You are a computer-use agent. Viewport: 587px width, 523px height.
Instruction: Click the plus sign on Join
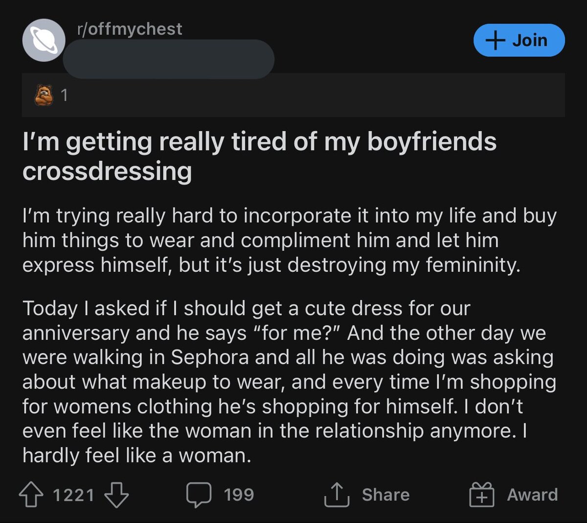tap(496, 40)
